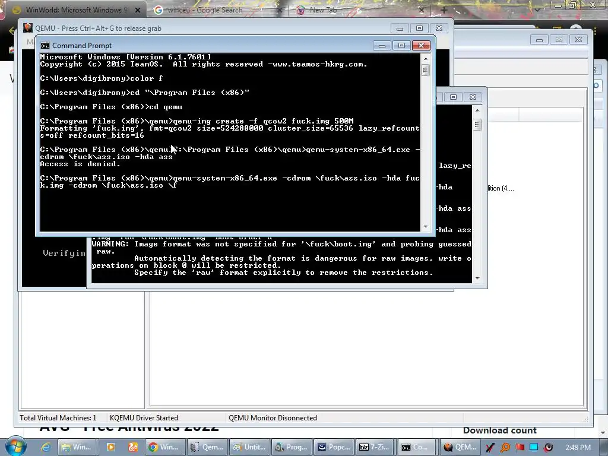Maximize the background command prompt window
This screenshot has height=456, width=608.
click(x=453, y=97)
